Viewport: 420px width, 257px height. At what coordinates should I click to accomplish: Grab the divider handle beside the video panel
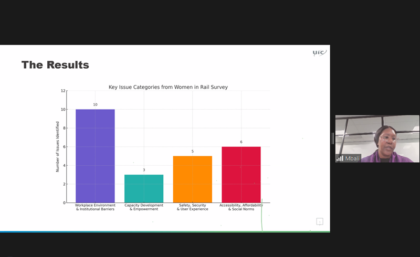click(332, 138)
